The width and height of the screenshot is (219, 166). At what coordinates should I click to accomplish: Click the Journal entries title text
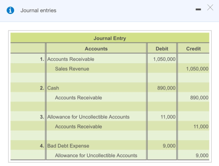point(38,11)
